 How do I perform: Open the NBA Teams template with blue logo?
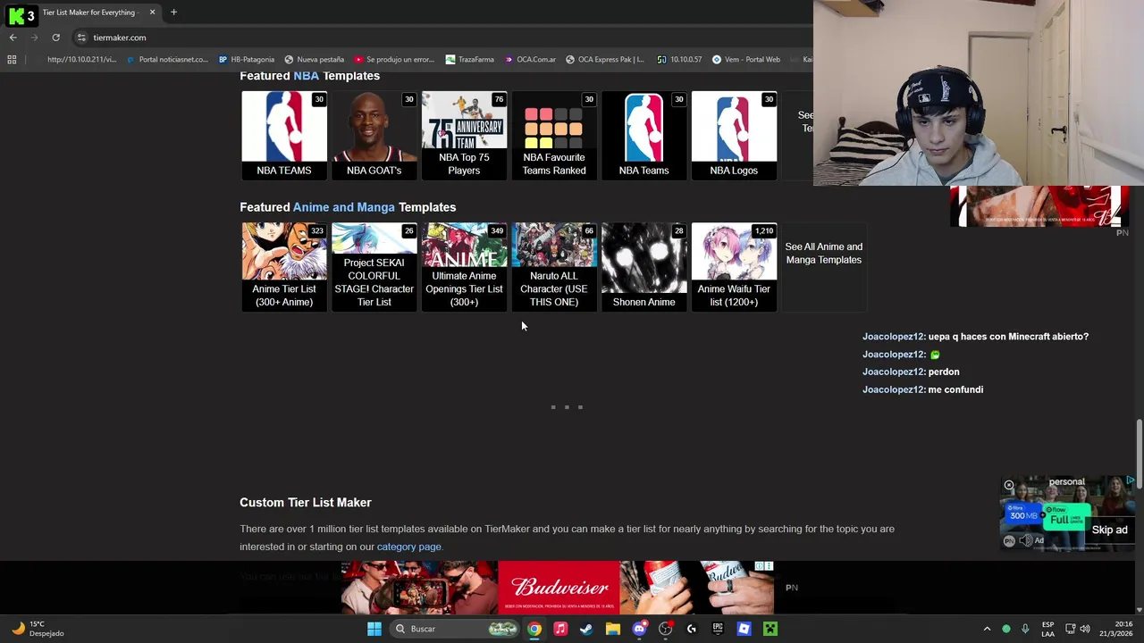point(643,136)
